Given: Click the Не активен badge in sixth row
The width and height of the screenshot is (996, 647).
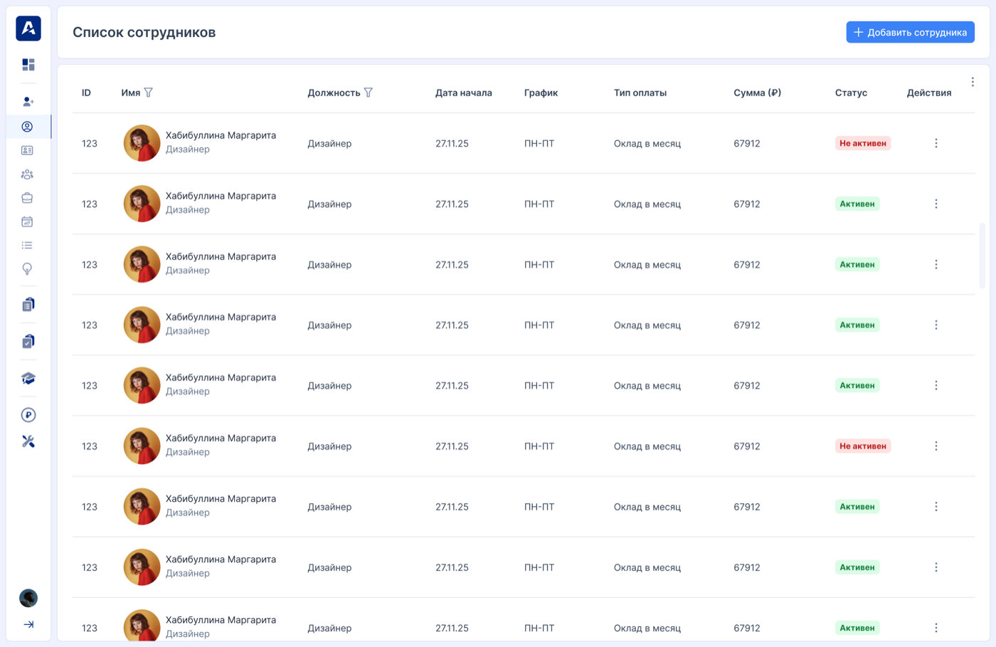Looking at the screenshot, I should 863,446.
